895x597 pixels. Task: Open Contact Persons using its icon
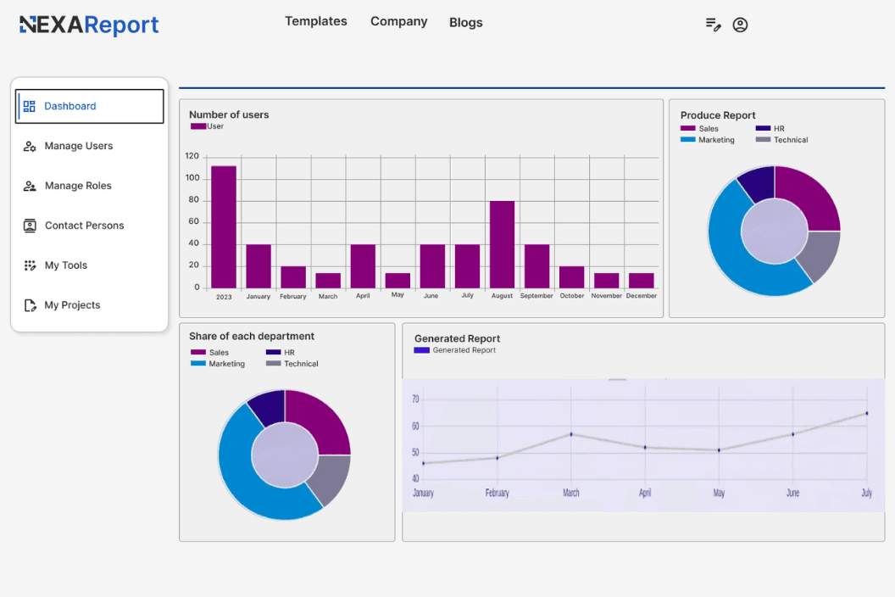[x=30, y=226]
